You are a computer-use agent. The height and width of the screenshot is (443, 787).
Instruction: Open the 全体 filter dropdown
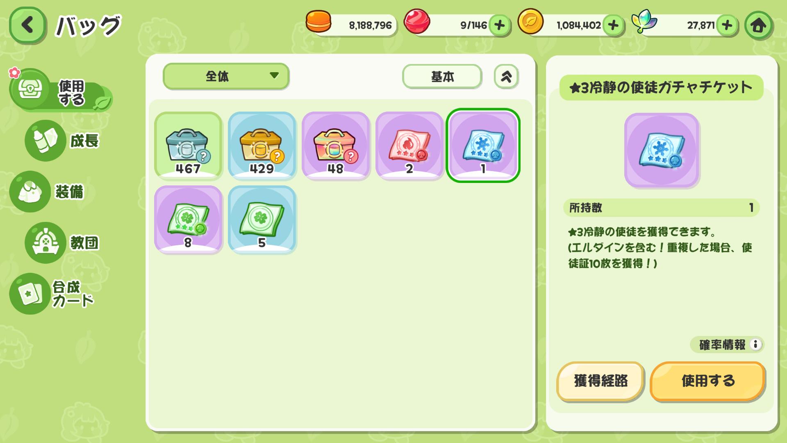point(226,76)
